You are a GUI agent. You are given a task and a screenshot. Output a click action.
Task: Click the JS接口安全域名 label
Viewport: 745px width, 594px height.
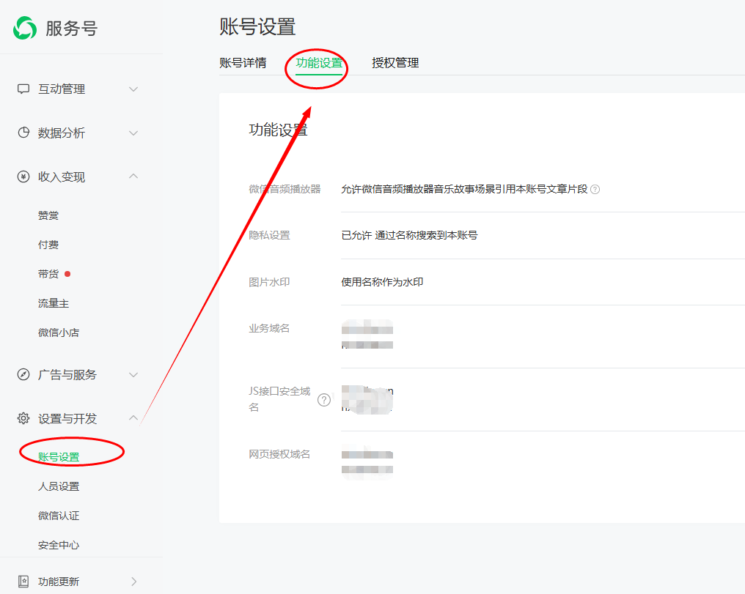click(279, 399)
